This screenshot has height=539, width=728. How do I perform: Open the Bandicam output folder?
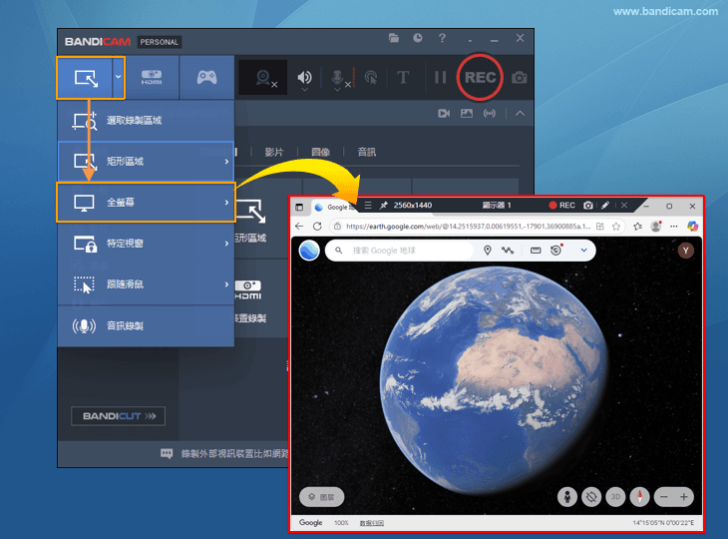[x=394, y=38]
